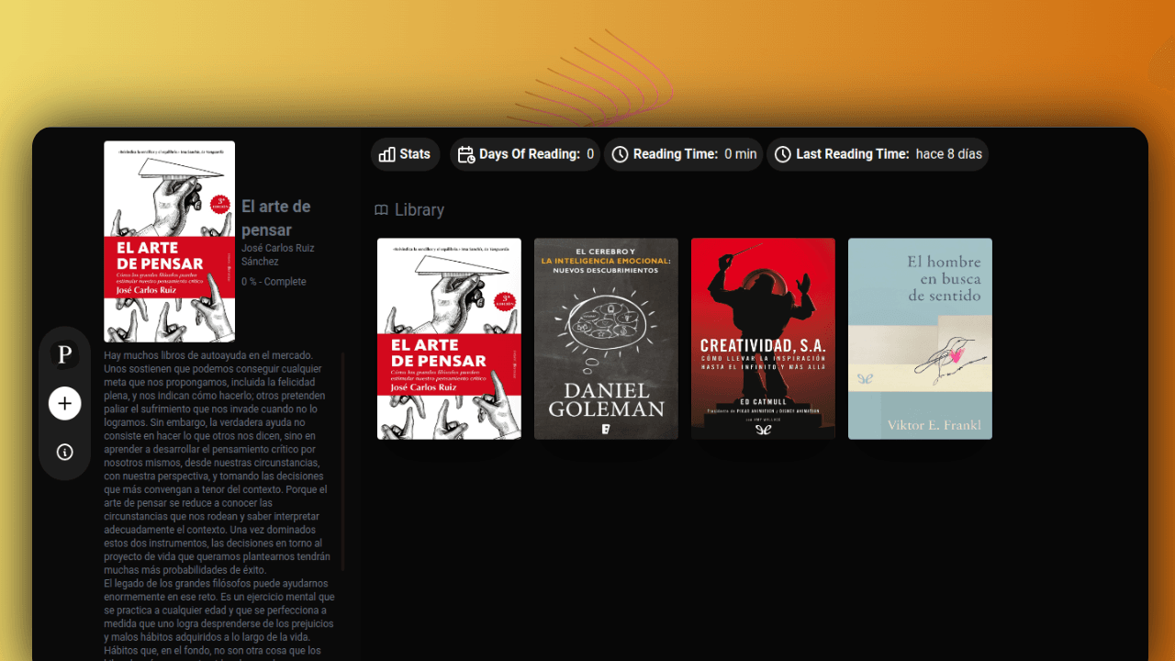Click the large cover in the details panel
This screenshot has width=1175, height=661.
click(x=170, y=241)
